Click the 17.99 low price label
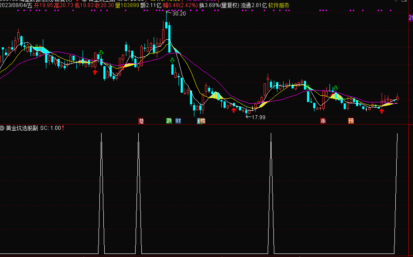 (258, 117)
